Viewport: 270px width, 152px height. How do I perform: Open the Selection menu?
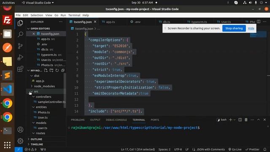37,15
